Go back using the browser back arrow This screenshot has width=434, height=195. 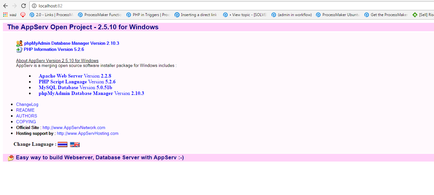click(x=5, y=6)
